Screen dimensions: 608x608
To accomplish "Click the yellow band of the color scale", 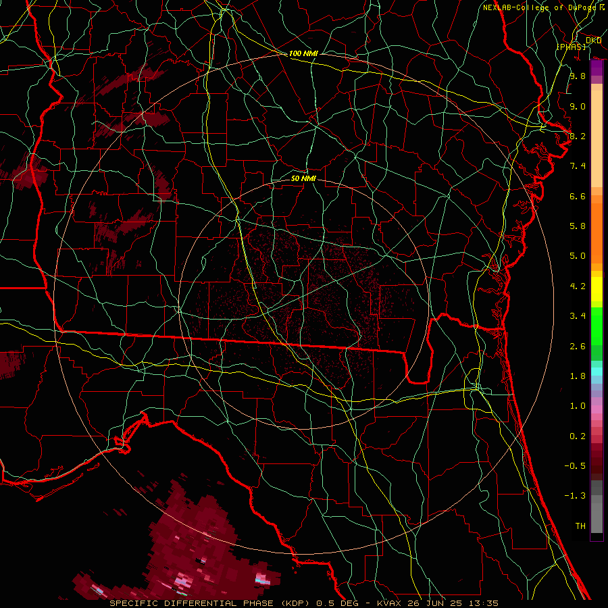I will [x=597, y=289].
